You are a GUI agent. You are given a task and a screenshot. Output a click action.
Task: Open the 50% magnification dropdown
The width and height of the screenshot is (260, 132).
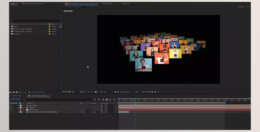tap(75, 92)
